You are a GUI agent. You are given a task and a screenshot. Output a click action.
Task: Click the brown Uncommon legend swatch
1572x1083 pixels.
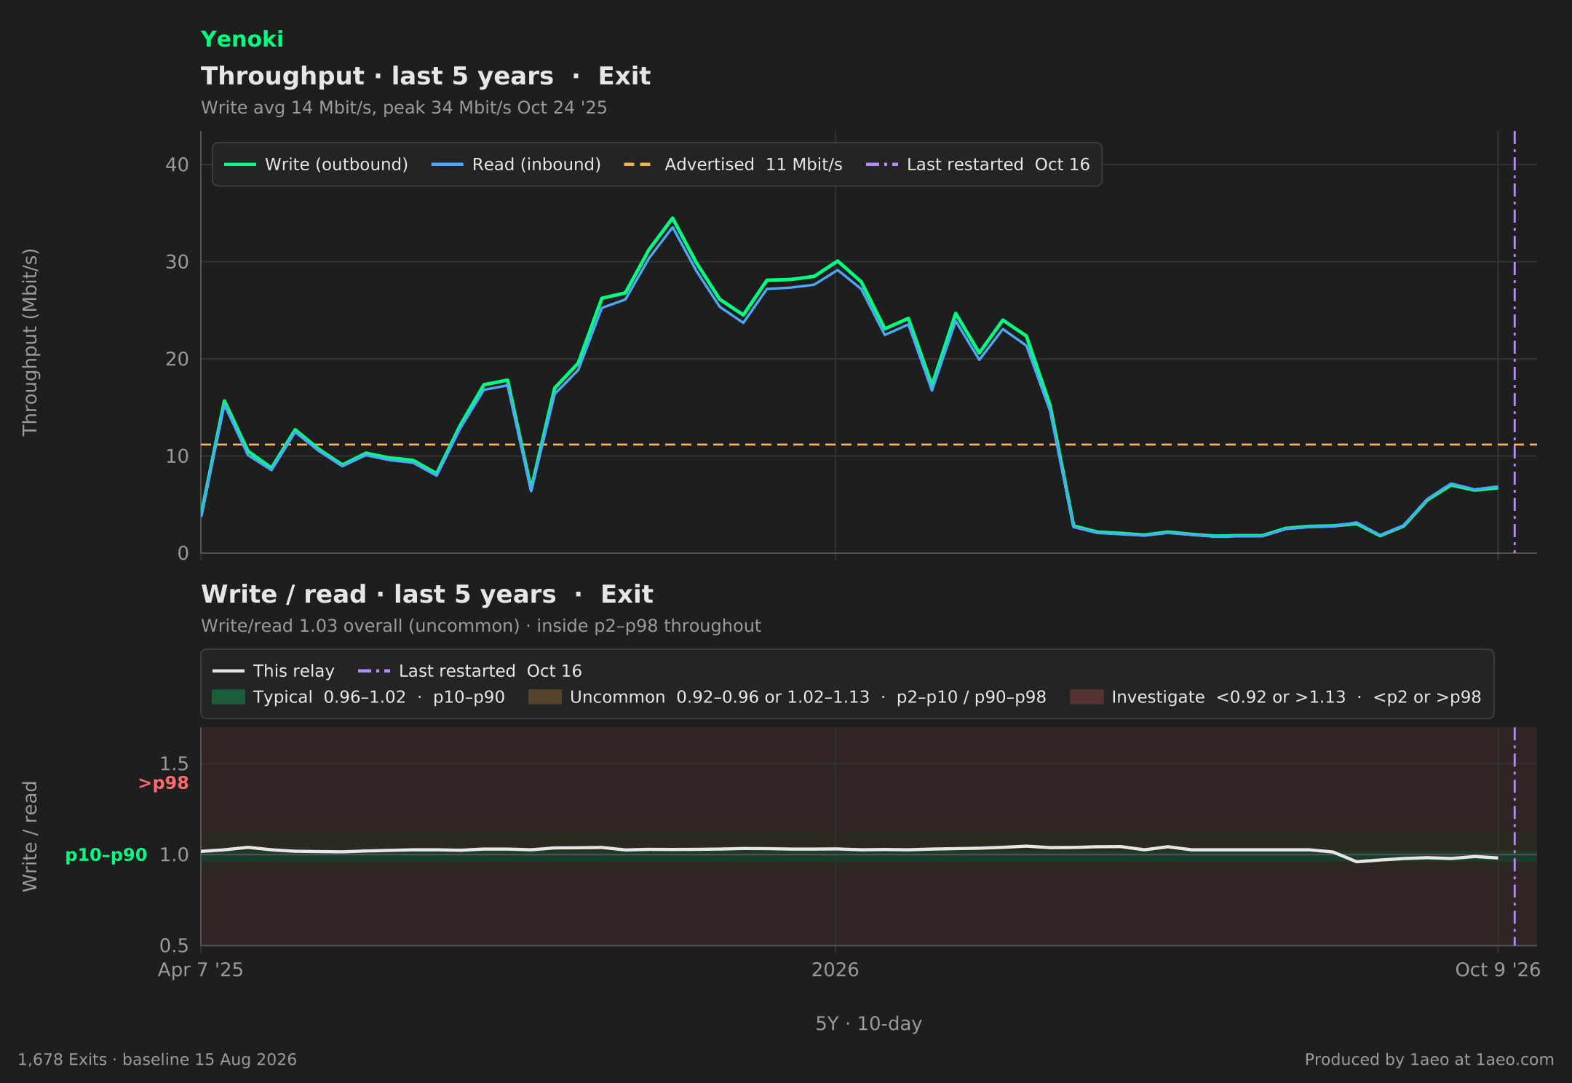pyautogui.click(x=545, y=697)
